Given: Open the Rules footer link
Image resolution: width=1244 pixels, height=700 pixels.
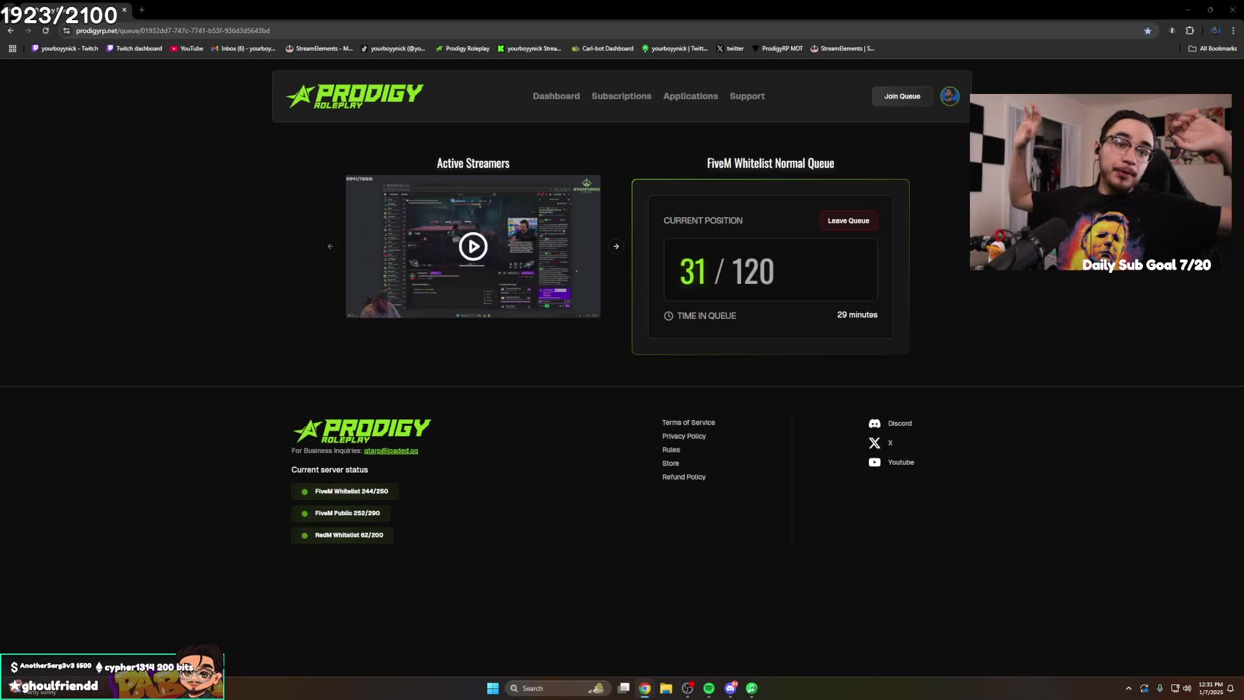Looking at the screenshot, I should pos(671,450).
